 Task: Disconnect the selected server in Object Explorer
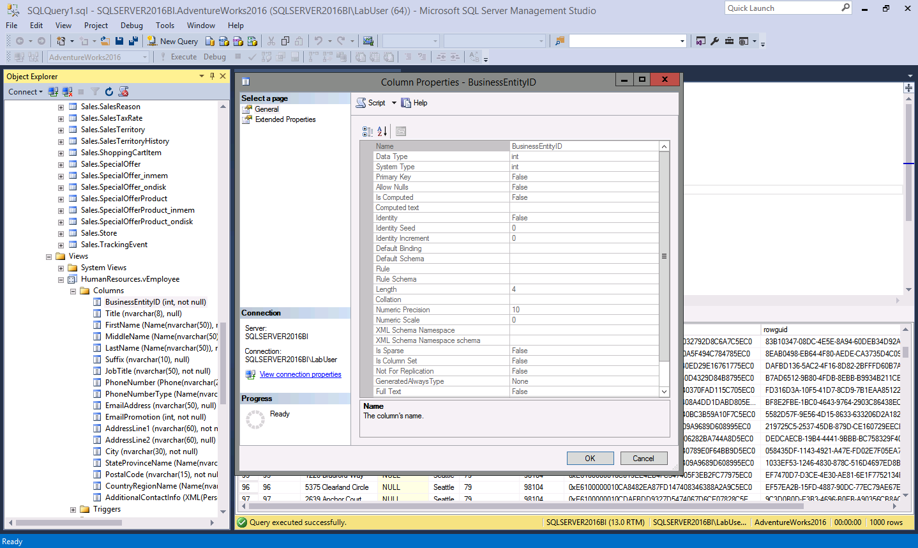tap(67, 91)
